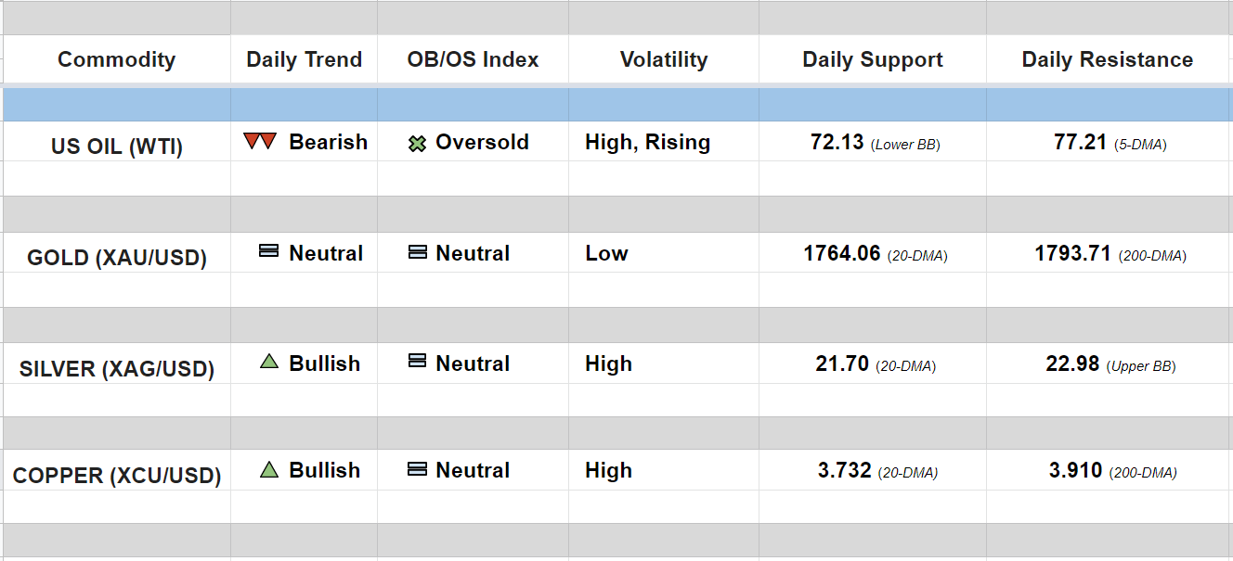
Task: Click Silver's green bullish triangle icon
Action: tap(269, 363)
